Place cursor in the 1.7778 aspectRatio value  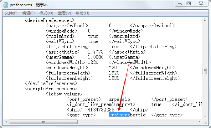(x=96, y=52)
